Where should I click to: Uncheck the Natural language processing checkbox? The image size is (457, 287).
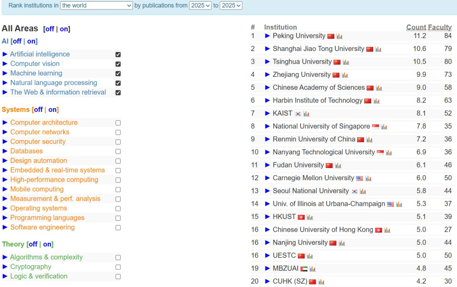point(118,83)
